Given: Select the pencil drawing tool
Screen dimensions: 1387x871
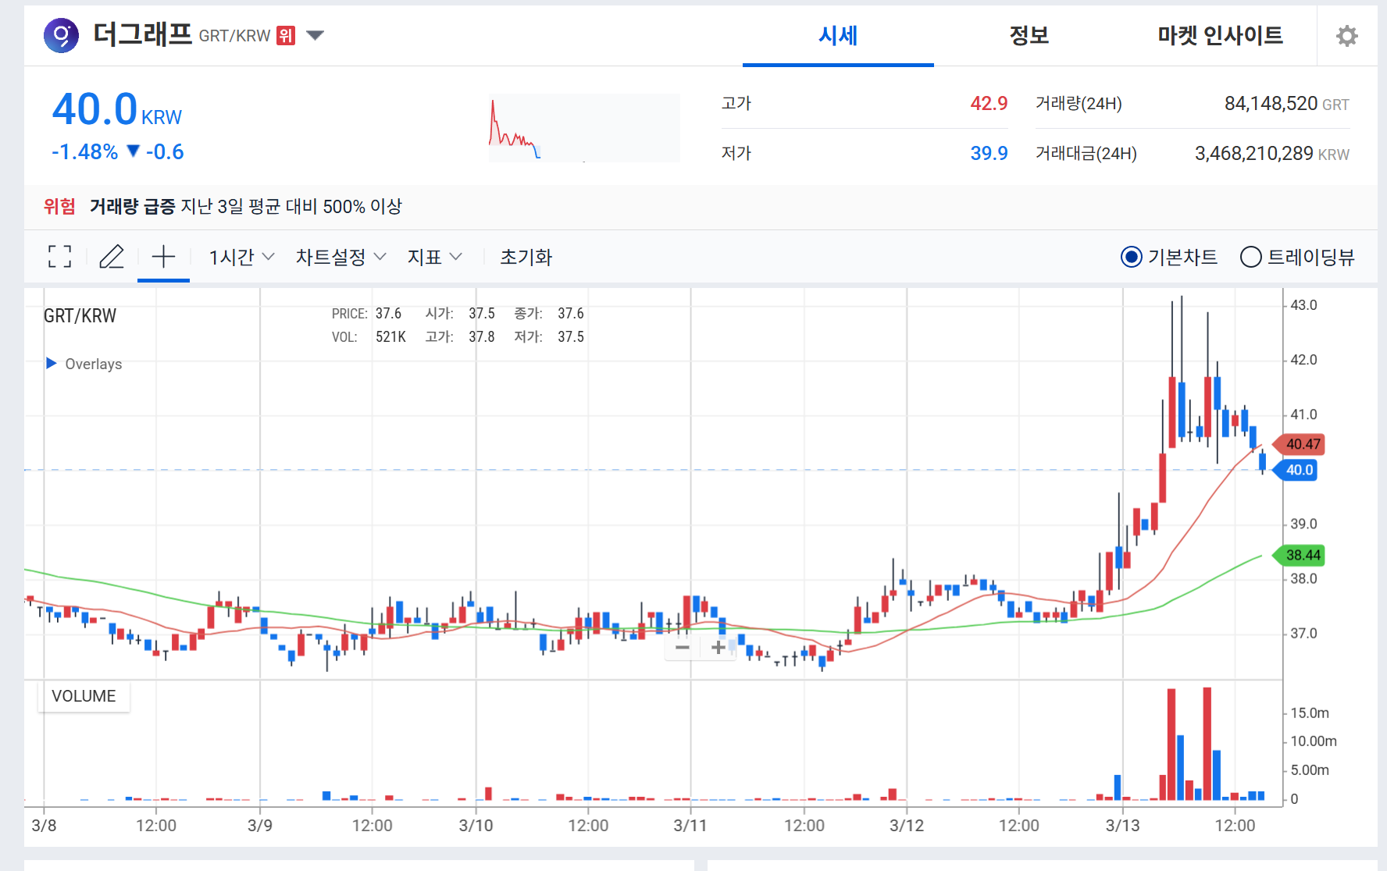Looking at the screenshot, I should pos(112,257).
